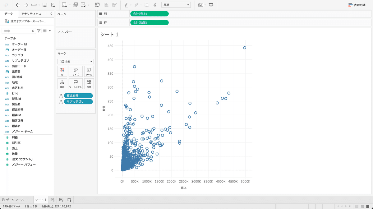This screenshot has height=209, width=373.
Task: Open the 形状 (Shape) mark card
Action: pos(89,84)
